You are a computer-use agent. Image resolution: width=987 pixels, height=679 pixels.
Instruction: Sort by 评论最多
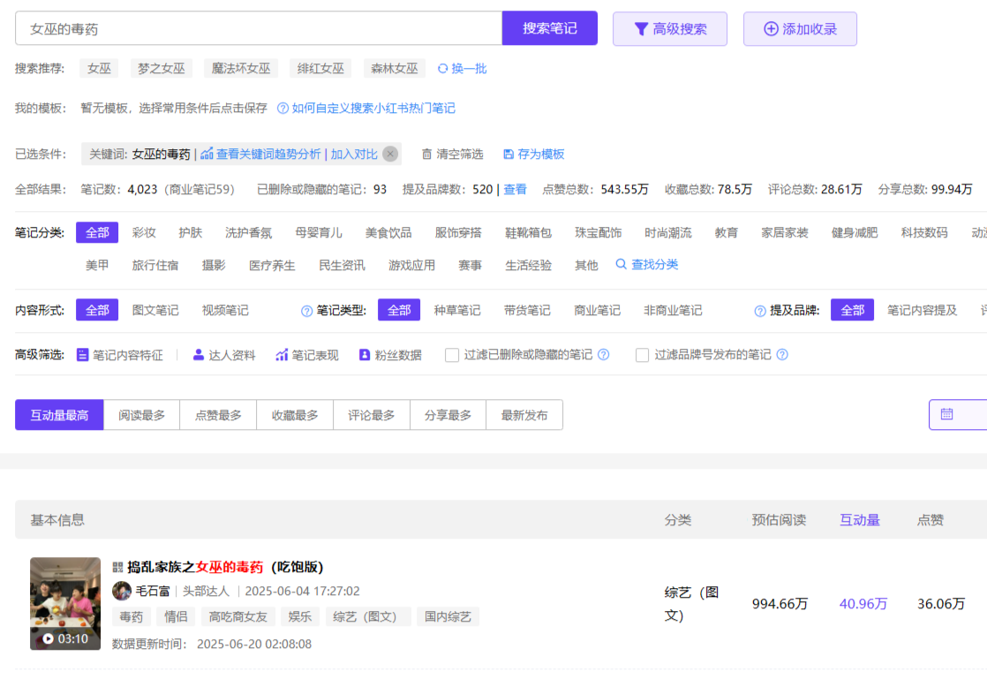coord(372,415)
